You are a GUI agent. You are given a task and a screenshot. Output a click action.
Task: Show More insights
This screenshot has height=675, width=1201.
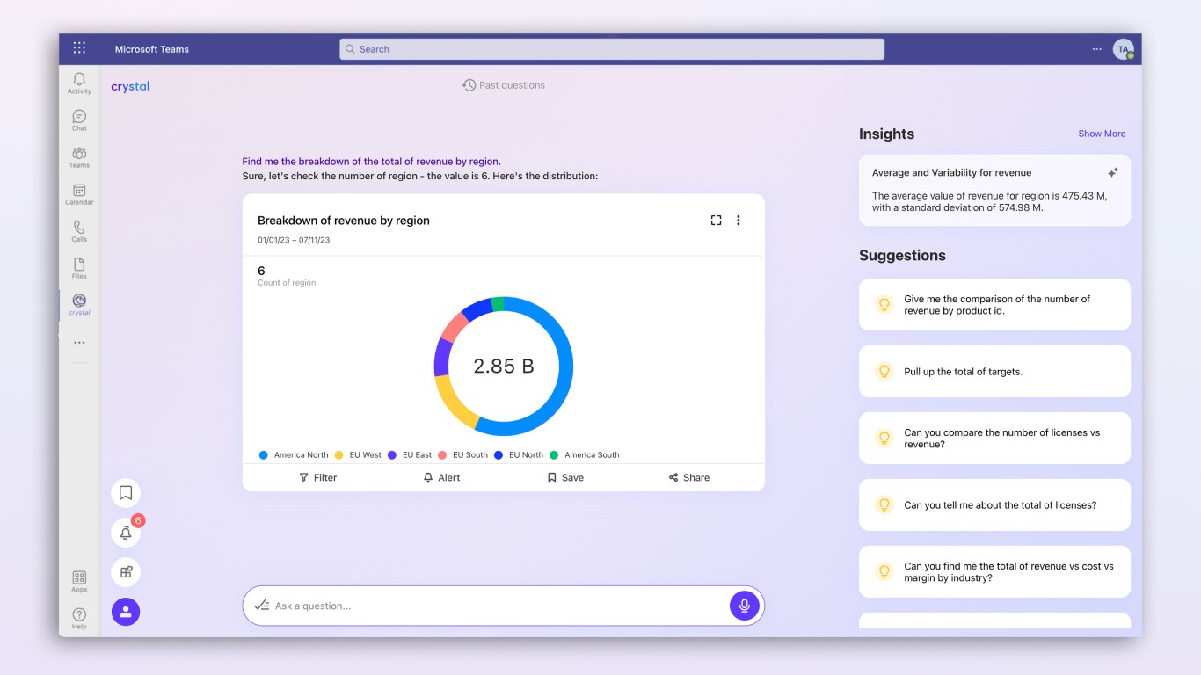point(1102,134)
